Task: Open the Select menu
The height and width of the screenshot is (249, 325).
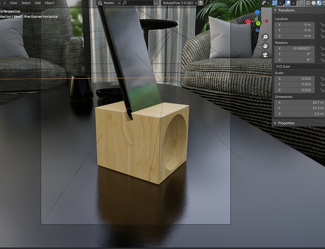Action: (x=26, y=3)
